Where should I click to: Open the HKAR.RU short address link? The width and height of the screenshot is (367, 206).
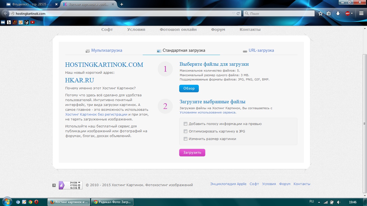[x=80, y=80]
